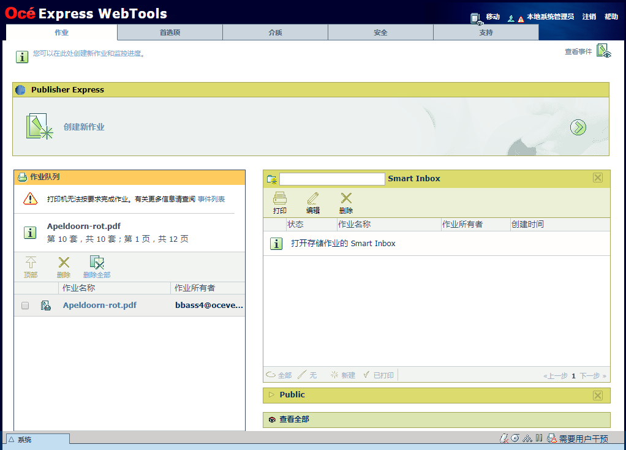Log out using 注销

tap(589, 17)
